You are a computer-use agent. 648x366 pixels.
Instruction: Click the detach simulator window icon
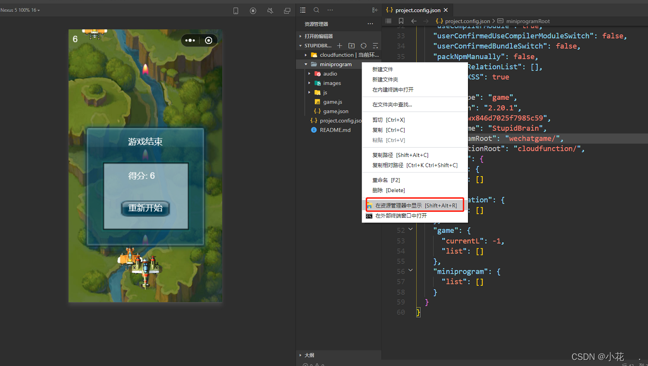pos(287,11)
